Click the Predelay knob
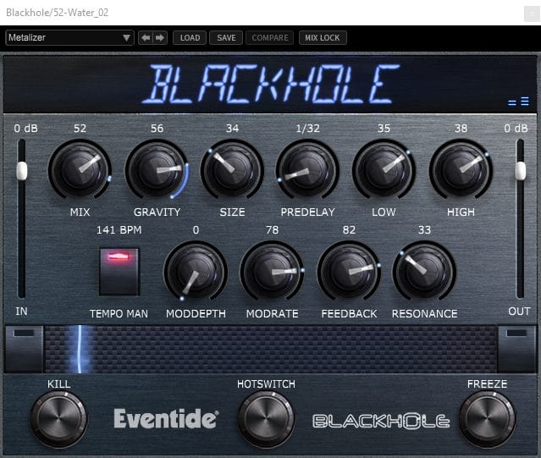Image resolution: width=541 pixels, height=458 pixels. point(307,169)
